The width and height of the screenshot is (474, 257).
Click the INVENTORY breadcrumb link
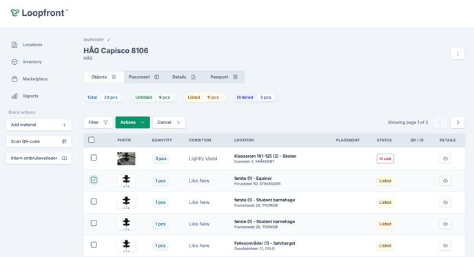click(94, 40)
